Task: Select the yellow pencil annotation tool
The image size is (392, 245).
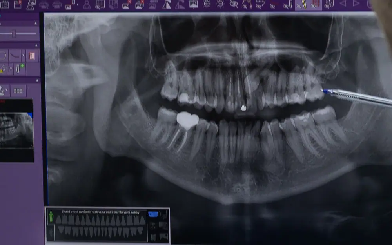Action: point(3,68)
